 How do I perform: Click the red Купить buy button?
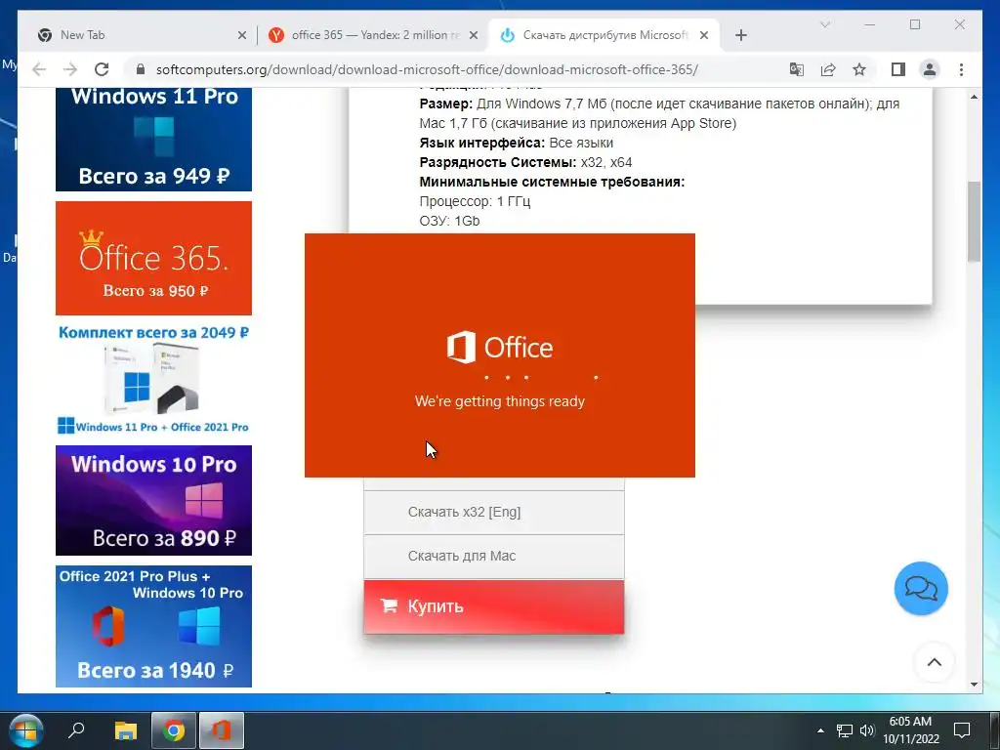pyautogui.click(x=493, y=606)
